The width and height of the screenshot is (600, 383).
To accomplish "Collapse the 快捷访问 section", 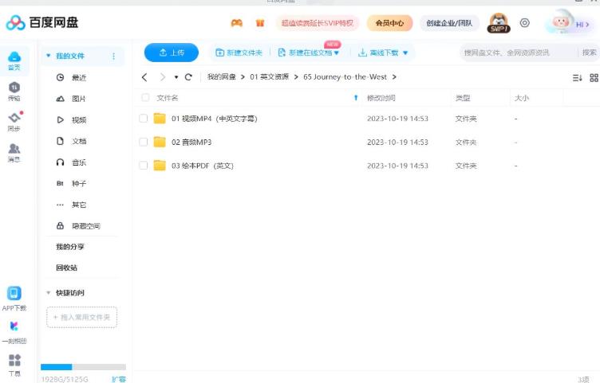I will (x=48, y=293).
